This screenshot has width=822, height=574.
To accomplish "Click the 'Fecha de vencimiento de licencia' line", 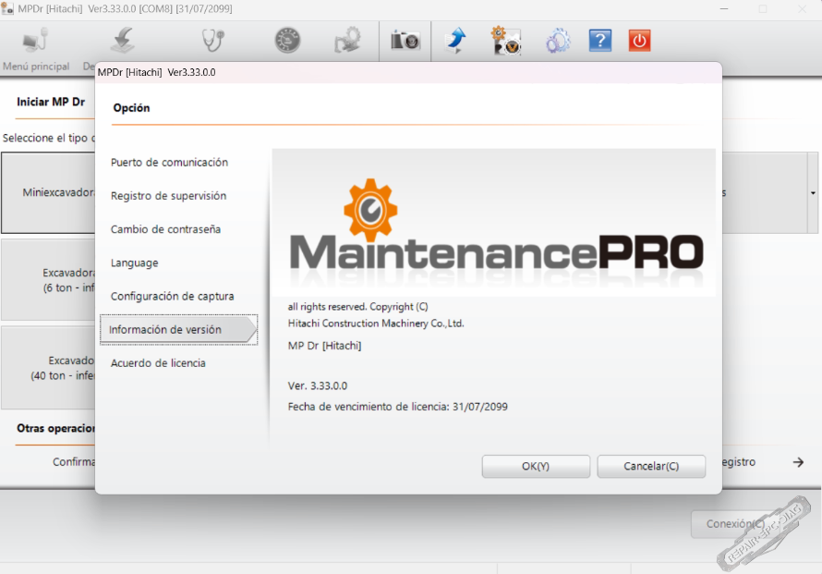I will [x=398, y=407].
